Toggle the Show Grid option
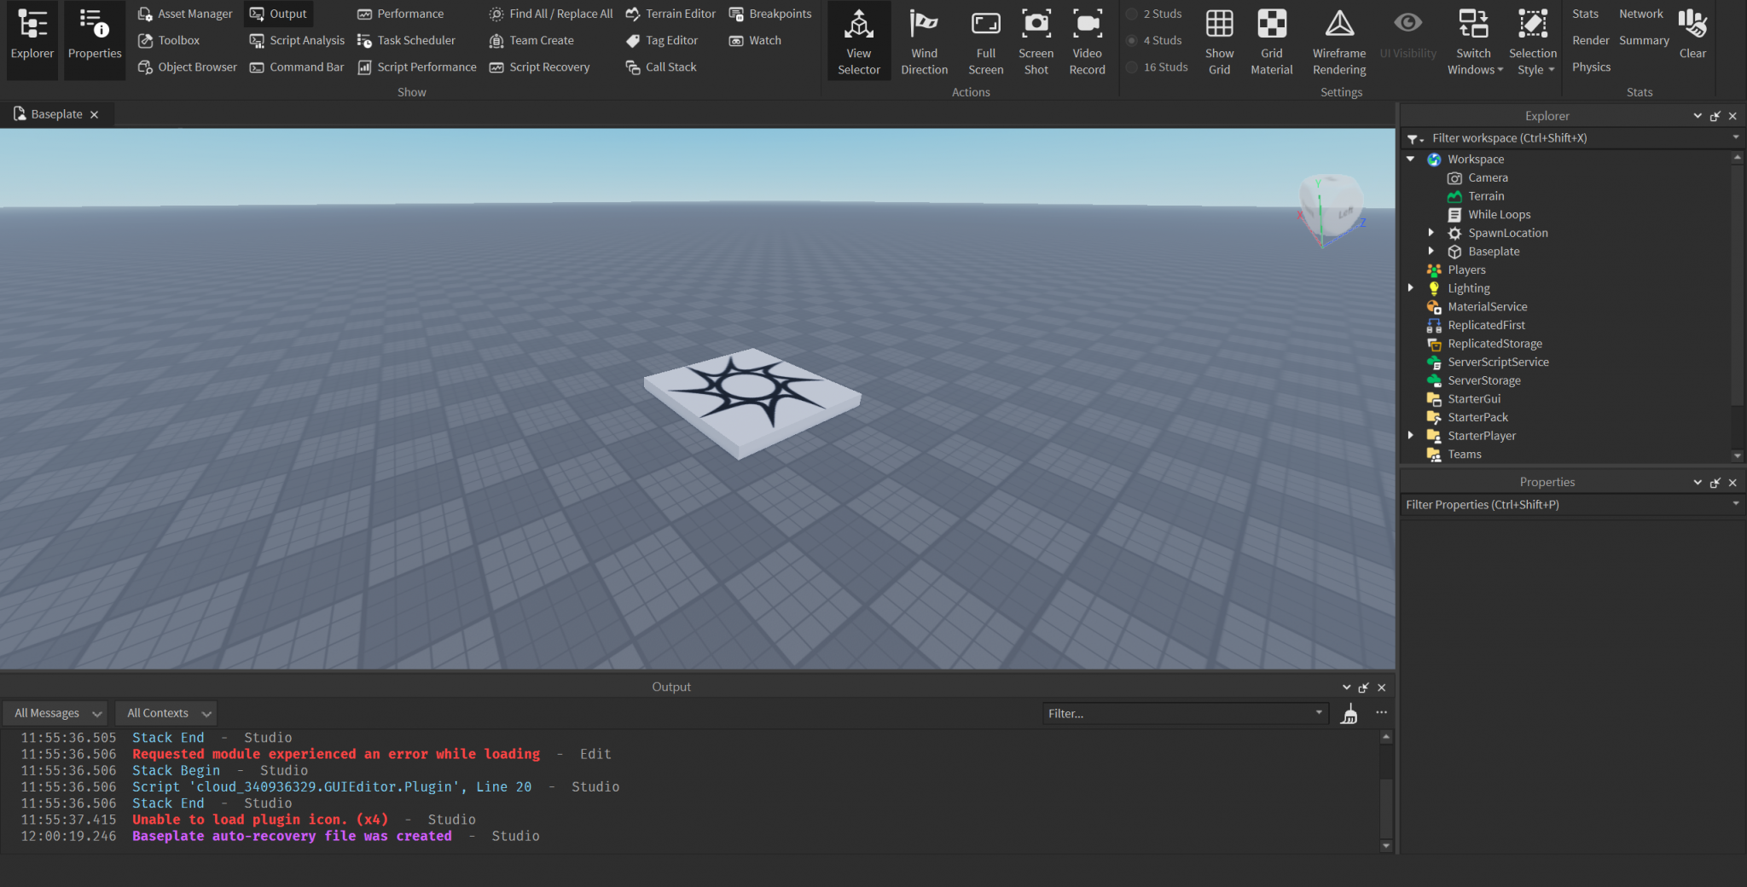The height and width of the screenshot is (887, 1747). point(1219,40)
